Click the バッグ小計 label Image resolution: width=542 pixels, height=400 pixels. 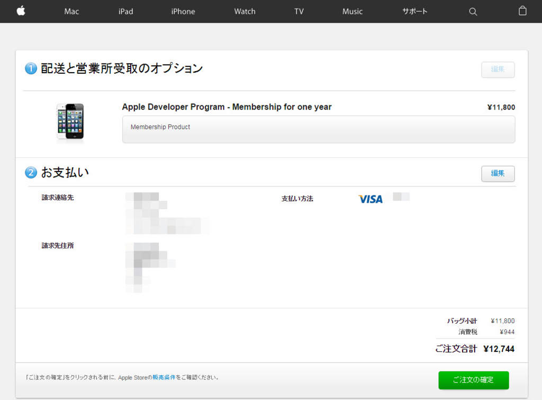click(462, 321)
